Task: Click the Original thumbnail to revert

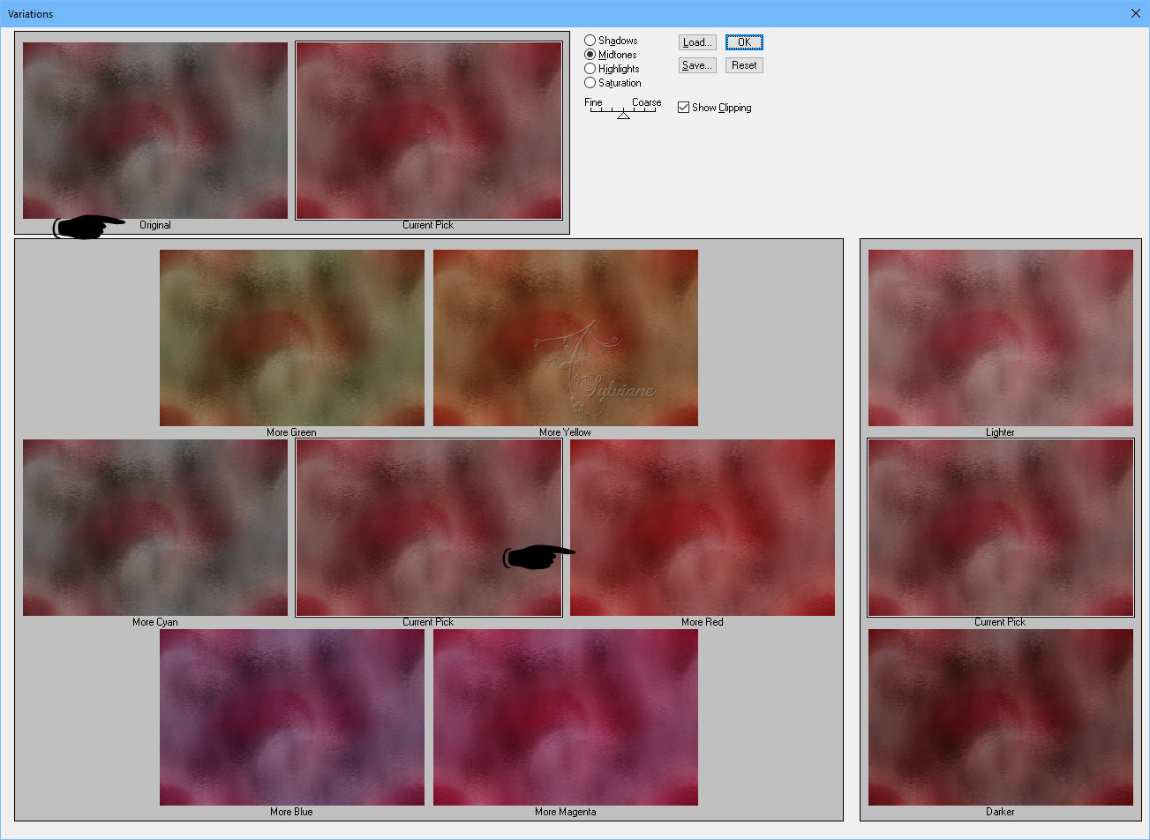Action: [155, 131]
